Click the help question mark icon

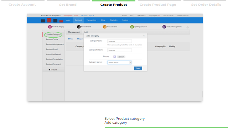pos(188,27)
